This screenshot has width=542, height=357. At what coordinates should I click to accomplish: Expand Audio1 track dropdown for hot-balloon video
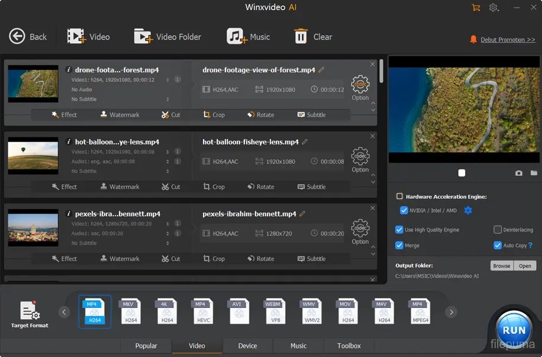[167, 161]
